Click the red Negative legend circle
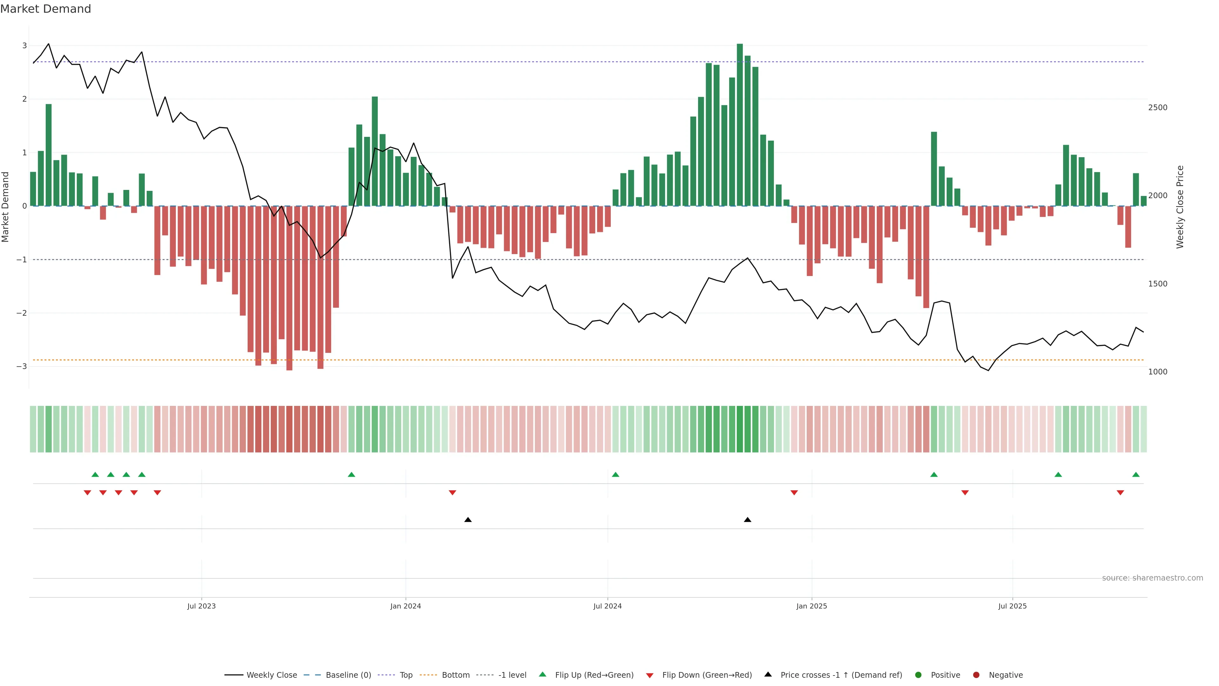This screenshot has width=1219, height=686. pos(976,675)
